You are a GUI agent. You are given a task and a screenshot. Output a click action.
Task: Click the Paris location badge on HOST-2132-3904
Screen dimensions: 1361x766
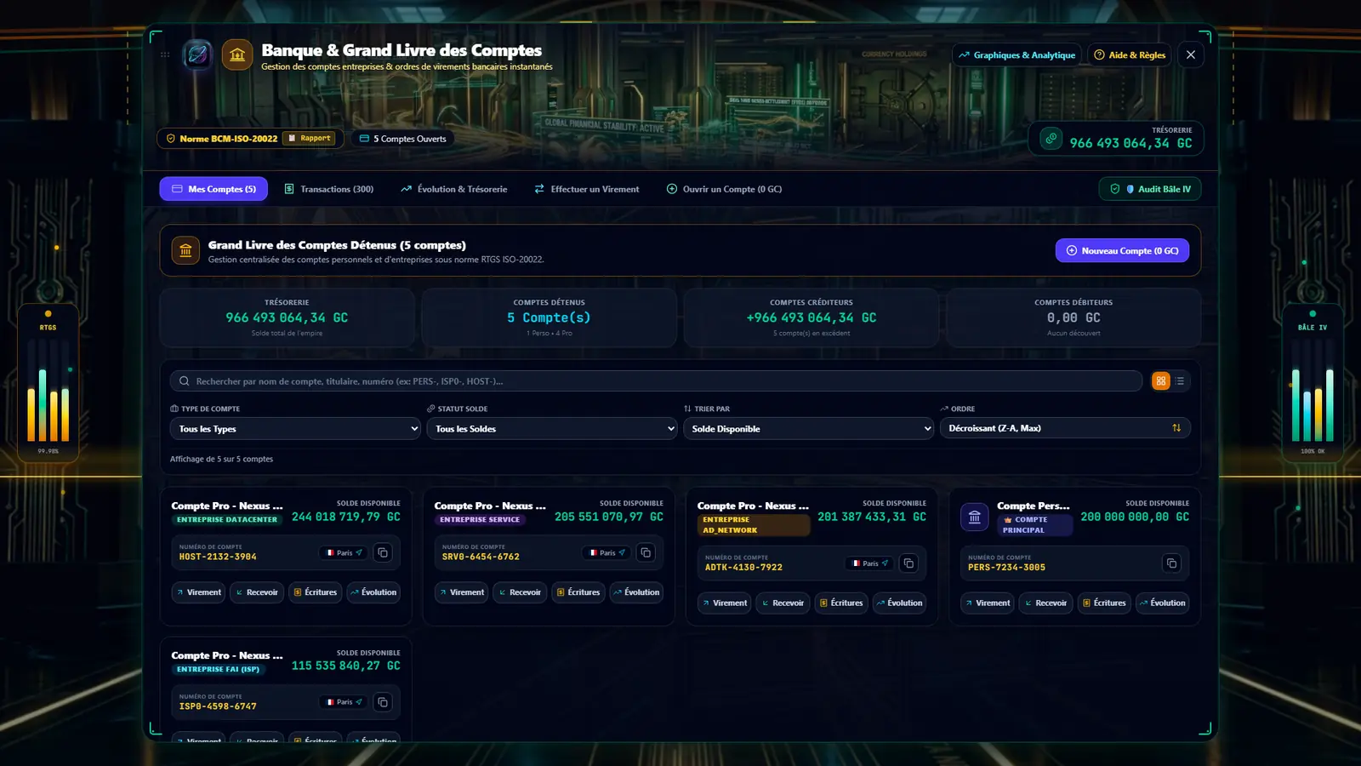click(x=345, y=552)
